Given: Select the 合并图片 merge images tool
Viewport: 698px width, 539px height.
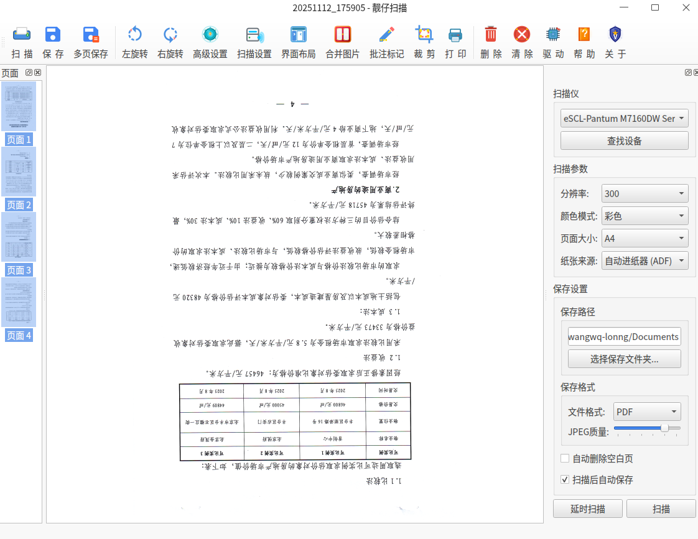Looking at the screenshot, I should [x=343, y=43].
